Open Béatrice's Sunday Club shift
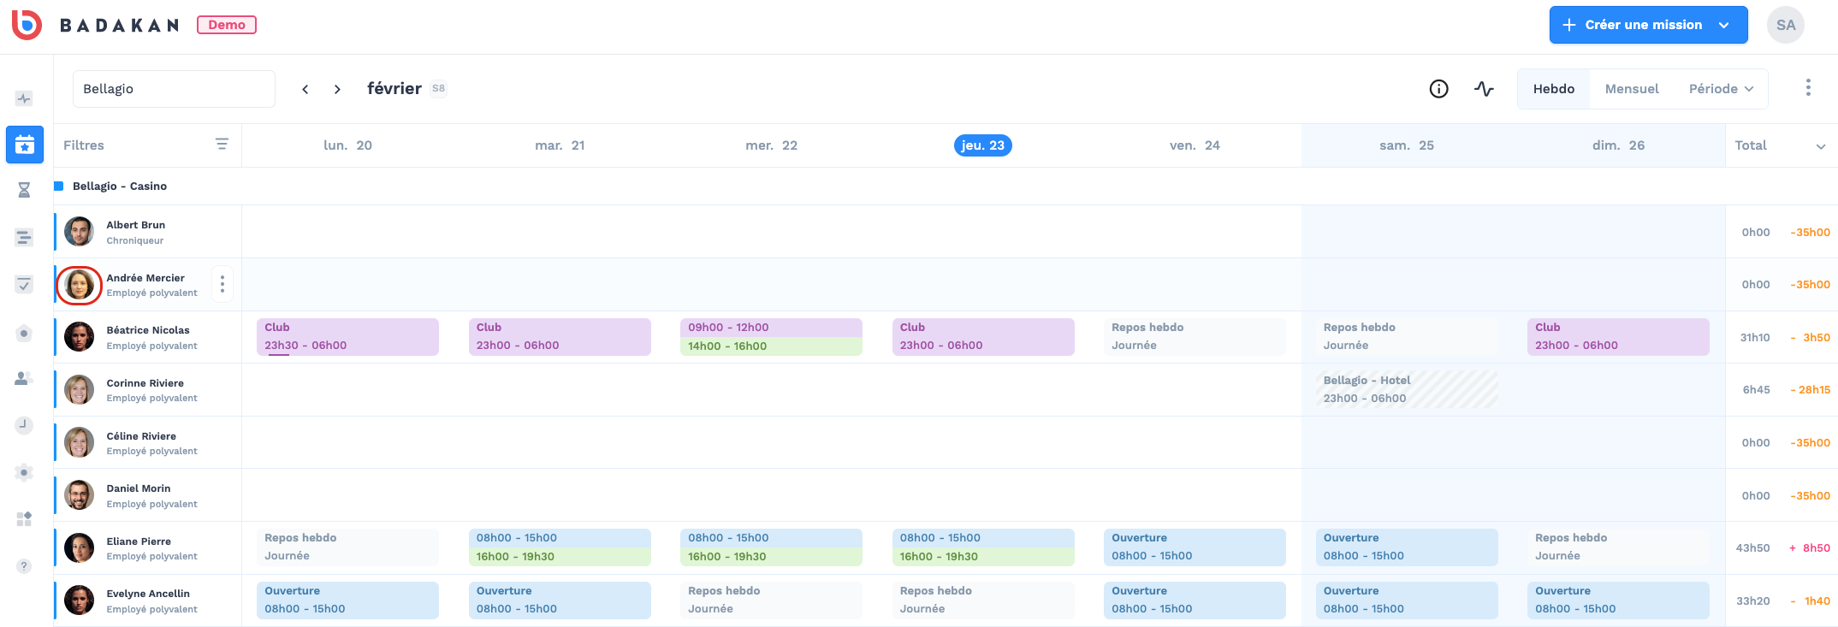 click(1618, 337)
